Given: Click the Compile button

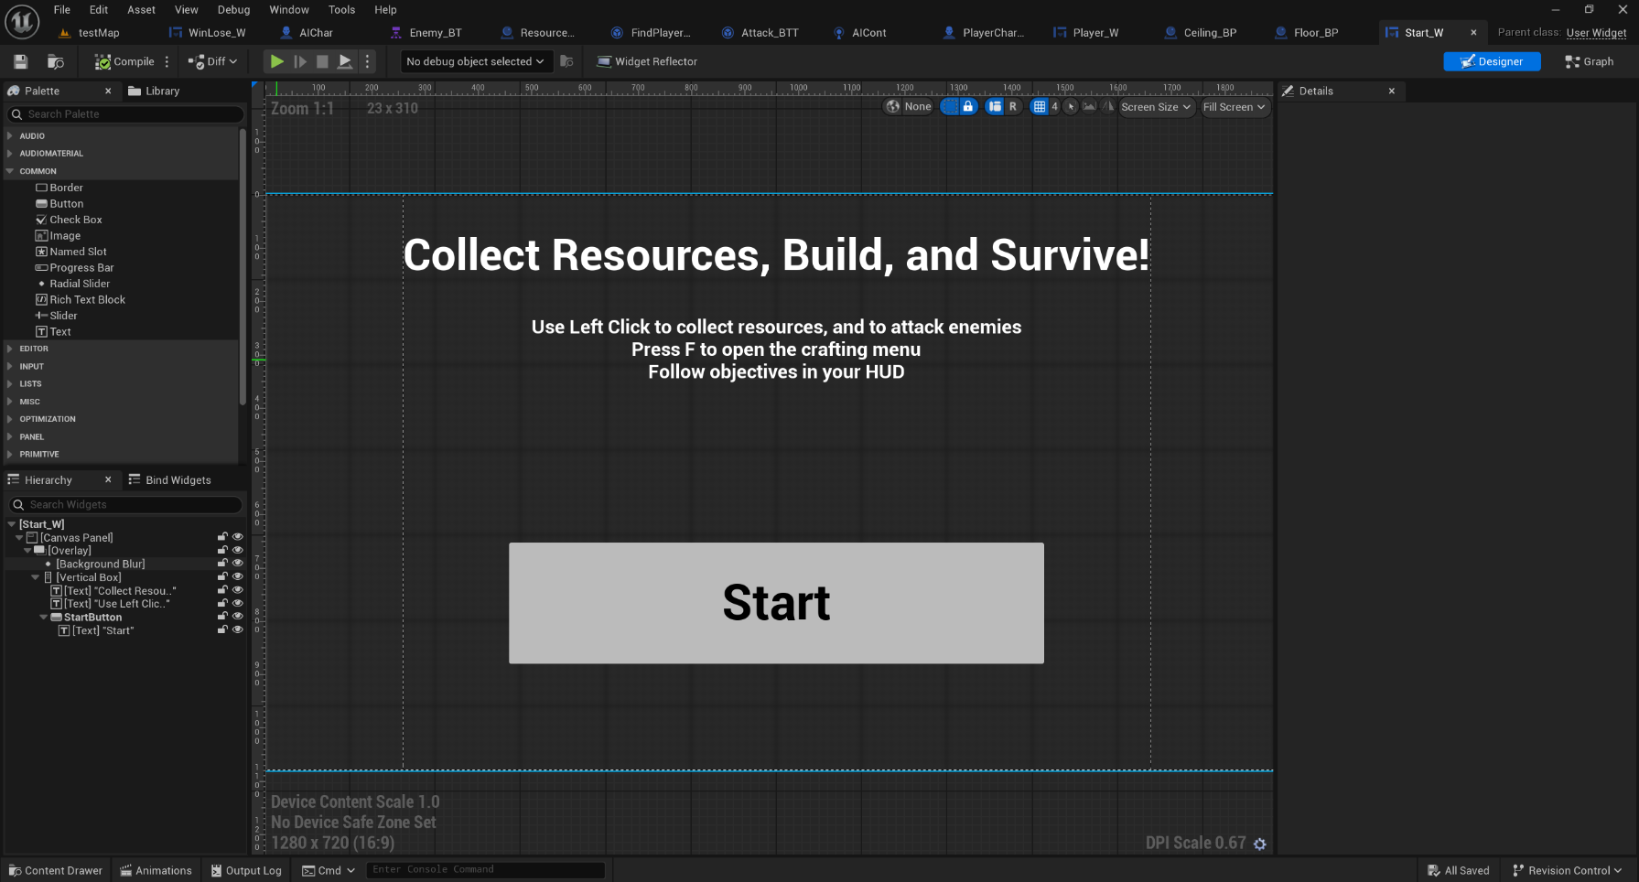Looking at the screenshot, I should point(125,61).
